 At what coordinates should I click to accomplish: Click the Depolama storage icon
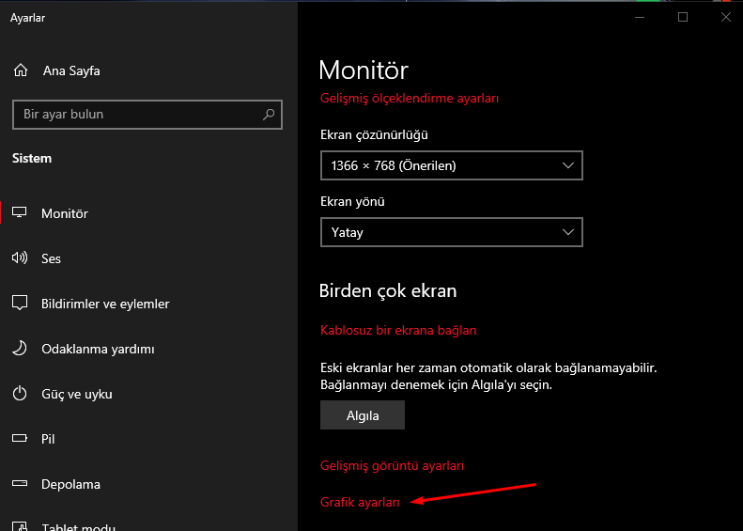point(20,484)
